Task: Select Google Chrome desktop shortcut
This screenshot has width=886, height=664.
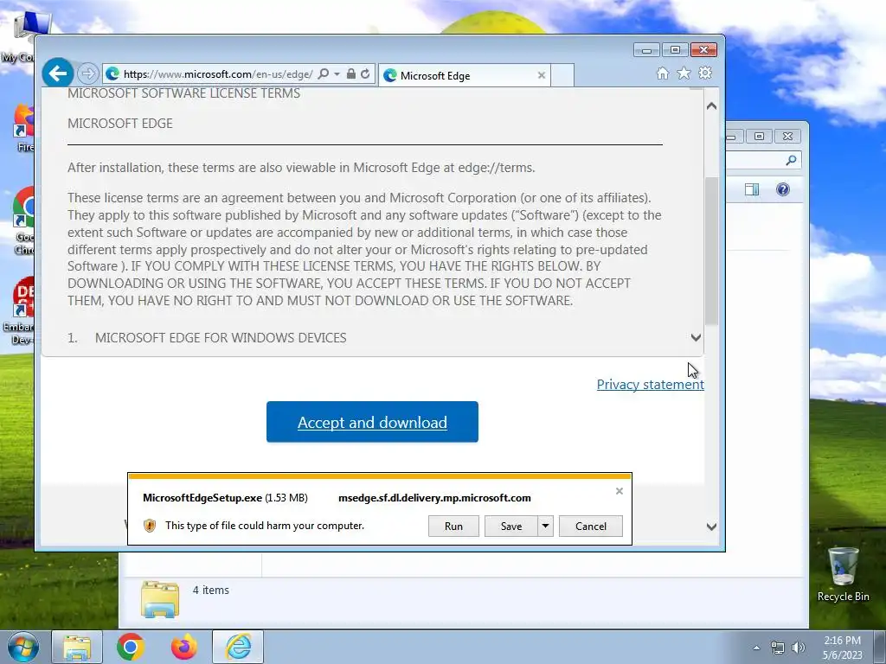Action: 23,220
